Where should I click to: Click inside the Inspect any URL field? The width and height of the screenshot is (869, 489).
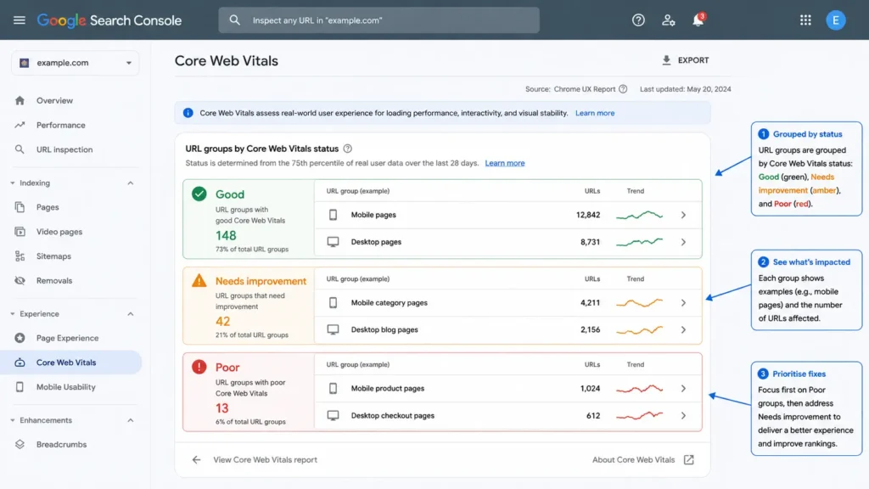[x=378, y=20]
